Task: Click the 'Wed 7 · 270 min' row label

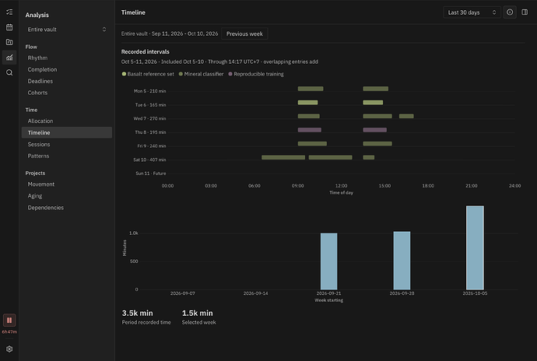Action: (x=149, y=118)
